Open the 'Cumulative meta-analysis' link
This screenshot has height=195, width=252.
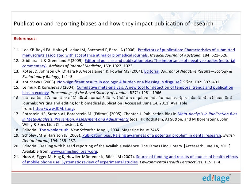tap(155, 87)
